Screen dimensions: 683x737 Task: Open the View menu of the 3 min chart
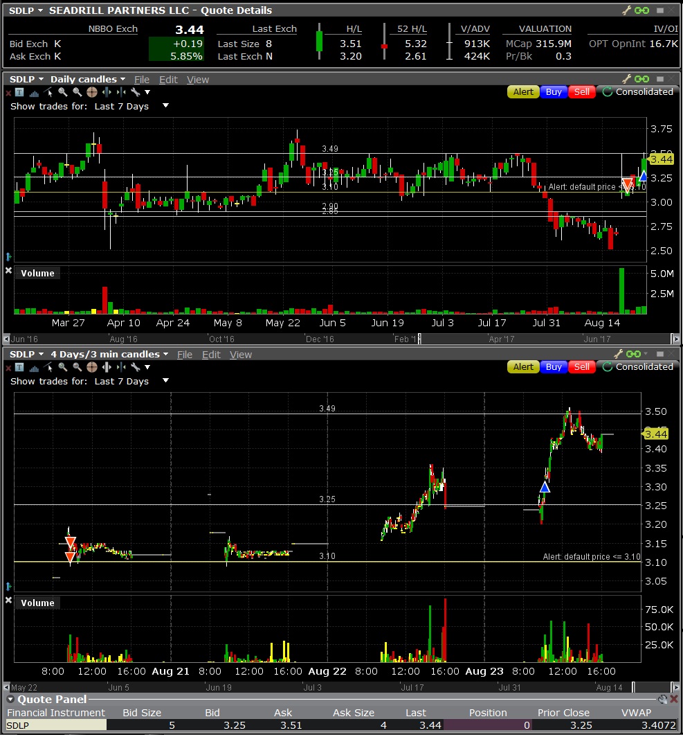(241, 355)
